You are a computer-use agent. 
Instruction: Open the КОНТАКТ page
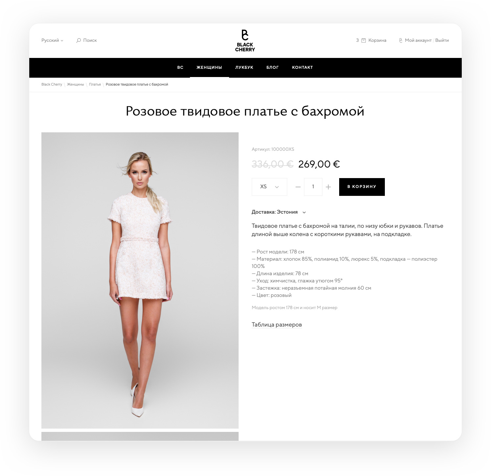pyautogui.click(x=302, y=67)
